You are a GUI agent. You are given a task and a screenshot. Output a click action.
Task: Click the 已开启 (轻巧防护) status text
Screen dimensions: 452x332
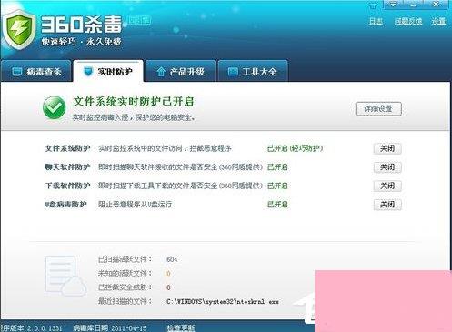click(295, 148)
